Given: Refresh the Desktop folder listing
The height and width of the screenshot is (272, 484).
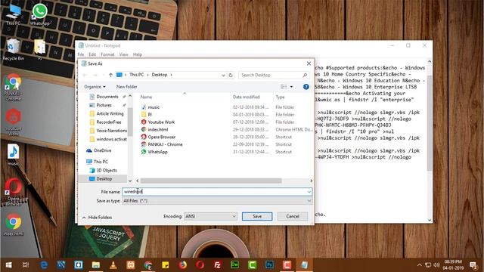Looking at the screenshot, I should coord(231,75).
